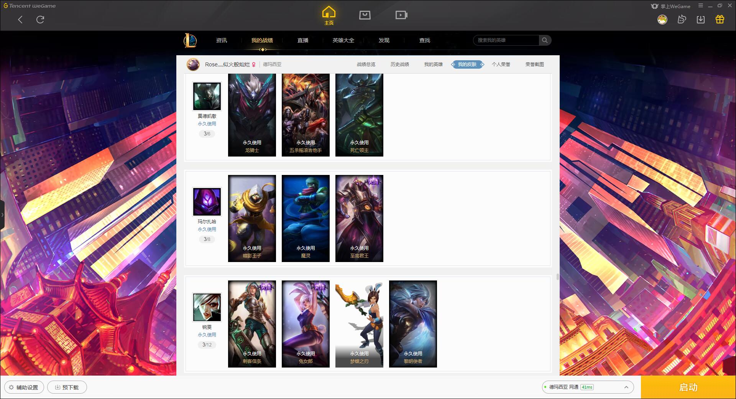Image resolution: width=736 pixels, height=399 pixels.
Task: Open the 发现 navigation tab
Action: pos(384,40)
